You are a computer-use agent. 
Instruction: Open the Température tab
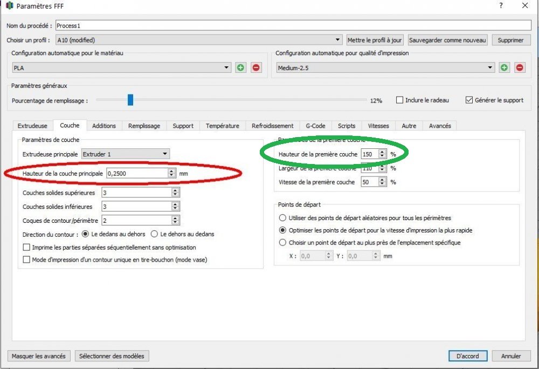(x=222, y=126)
